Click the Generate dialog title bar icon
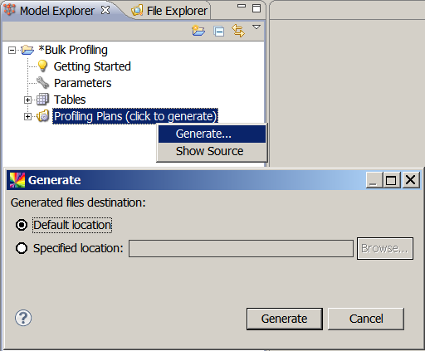This screenshot has width=425, height=351. click(17, 180)
